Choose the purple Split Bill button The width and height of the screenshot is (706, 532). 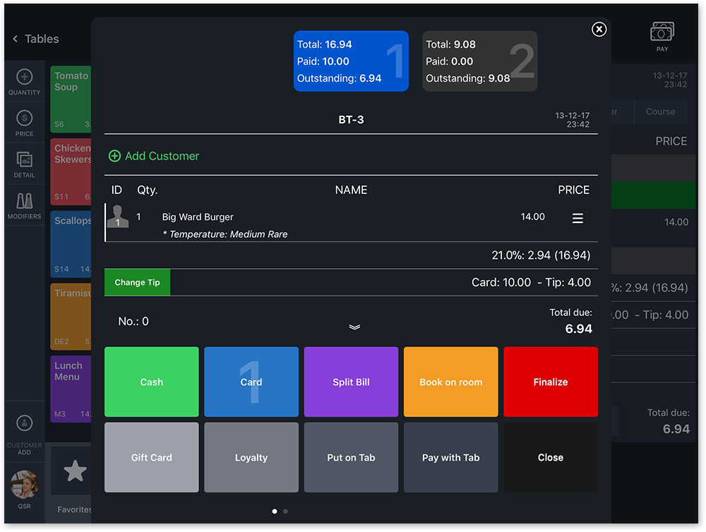click(351, 382)
